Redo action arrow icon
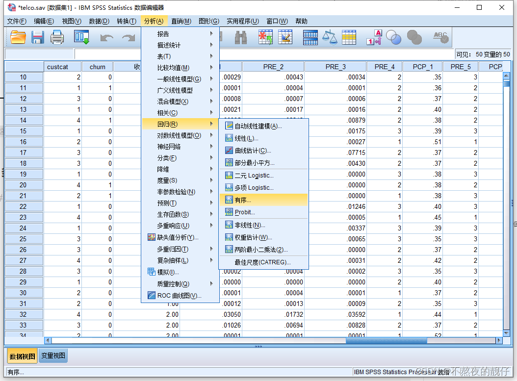 pos(128,38)
